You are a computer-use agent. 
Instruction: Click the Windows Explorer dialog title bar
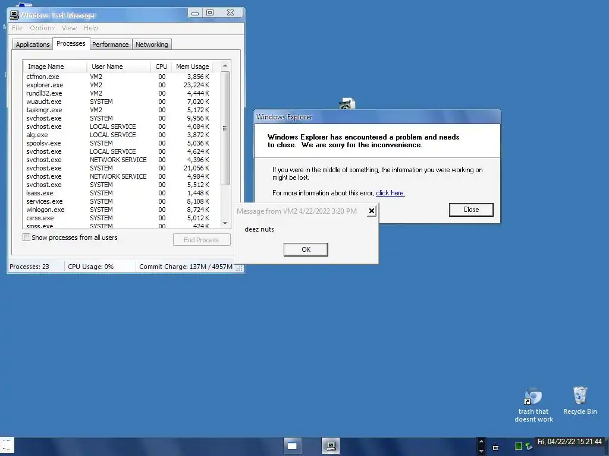click(x=376, y=117)
